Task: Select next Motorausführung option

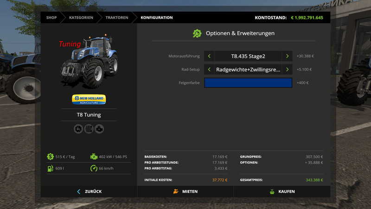Action: (x=287, y=56)
